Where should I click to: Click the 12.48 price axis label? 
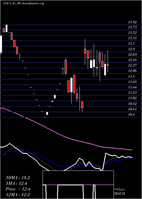(133, 60)
